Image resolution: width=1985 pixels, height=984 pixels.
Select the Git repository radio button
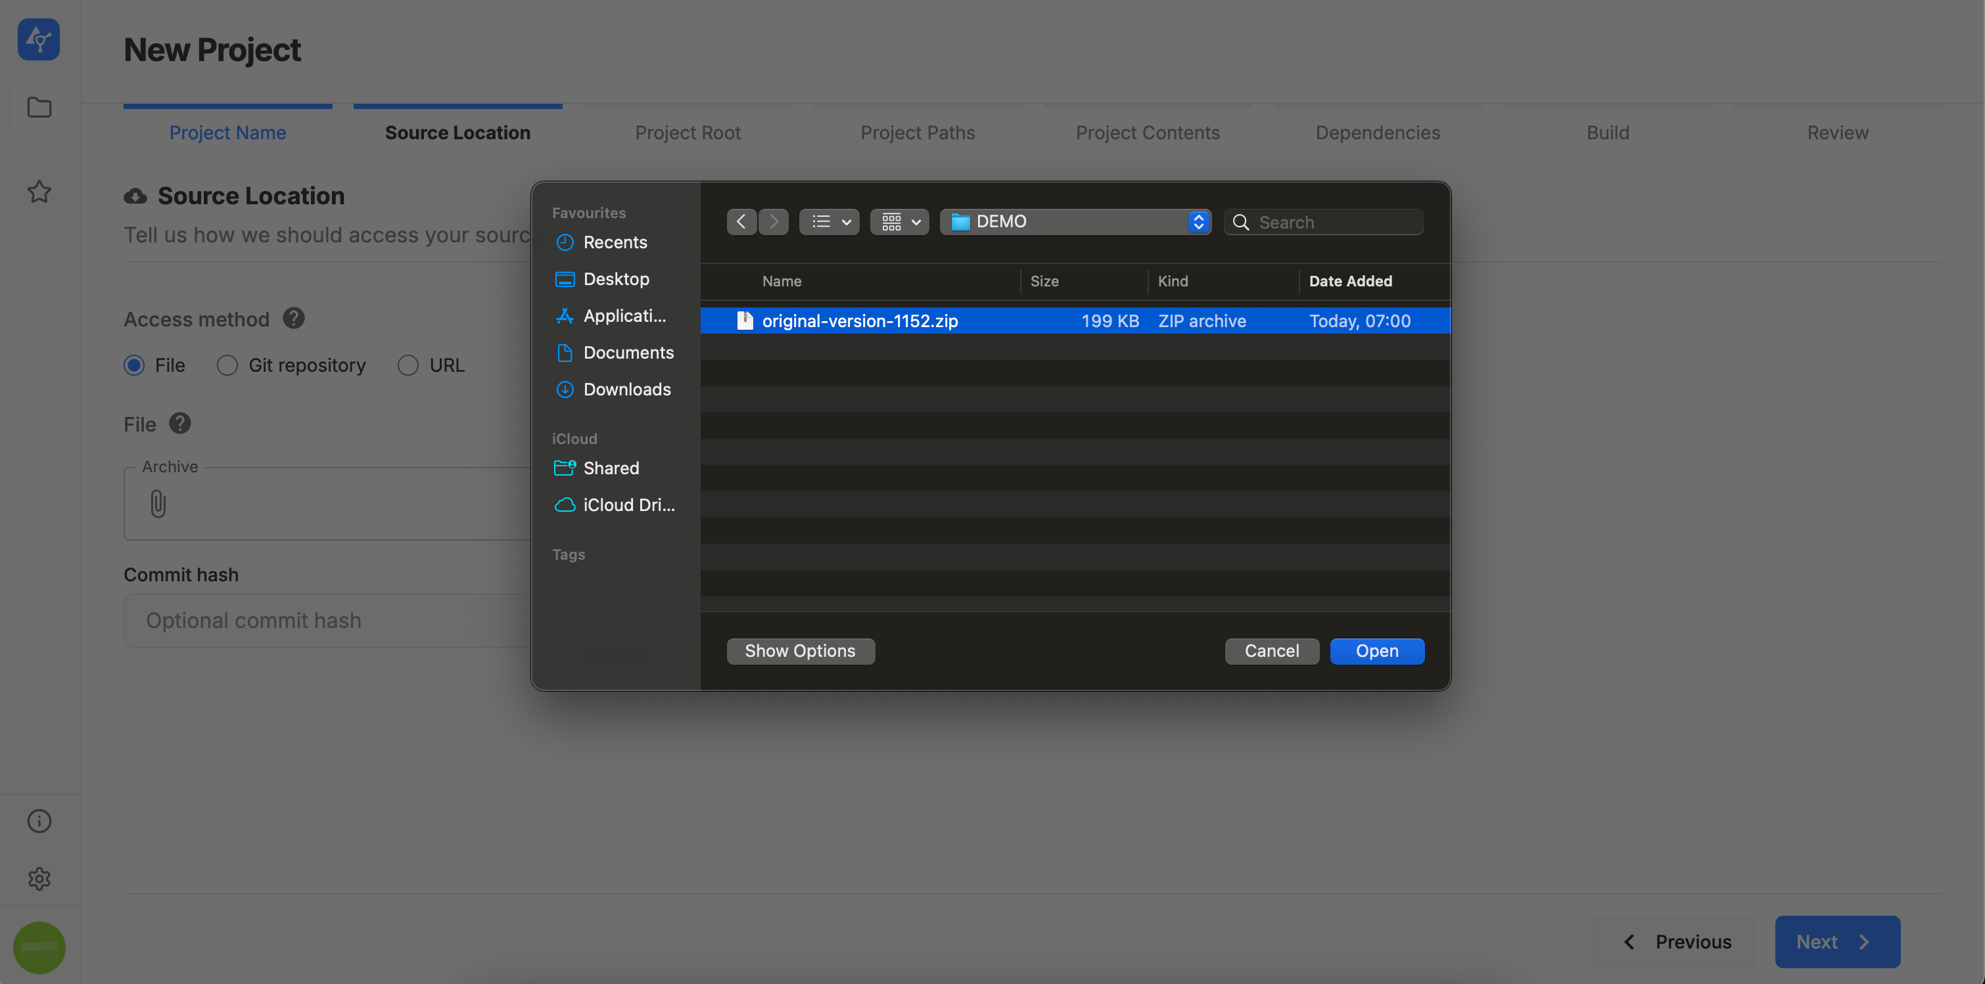pos(227,365)
